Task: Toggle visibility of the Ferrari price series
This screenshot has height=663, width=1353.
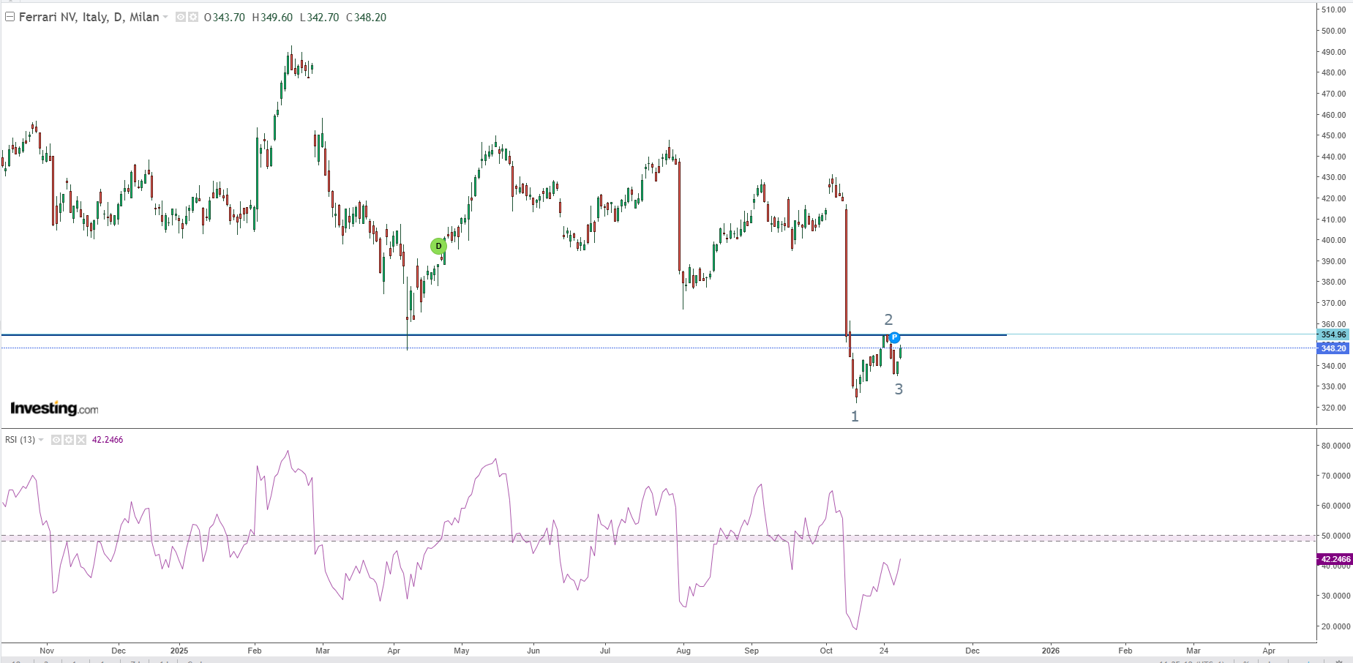Action: tap(181, 17)
